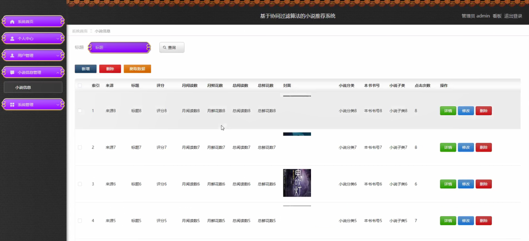Click the 爬取数据 button

pos(137,69)
